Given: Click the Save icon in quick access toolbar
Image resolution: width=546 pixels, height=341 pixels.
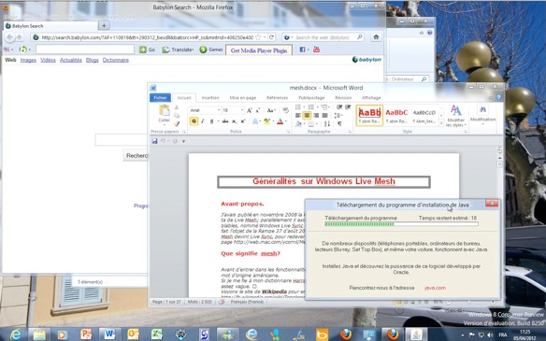Looking at the screenshot, I should click(154, 141).
